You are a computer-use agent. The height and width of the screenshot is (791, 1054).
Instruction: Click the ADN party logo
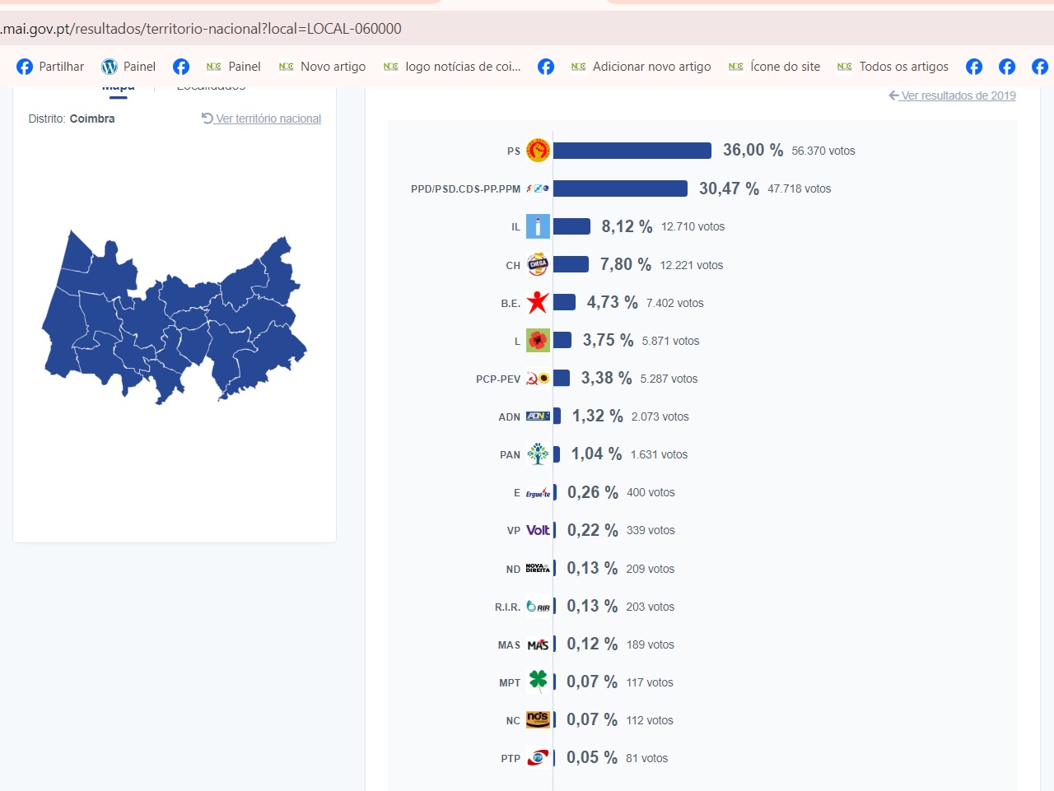tap(538, 416)
